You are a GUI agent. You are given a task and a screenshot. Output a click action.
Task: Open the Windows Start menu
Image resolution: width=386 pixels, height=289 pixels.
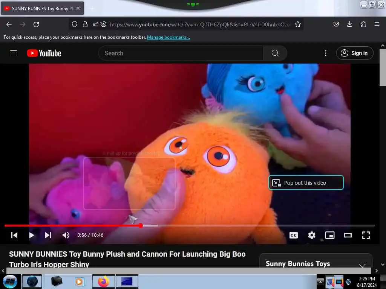pos(10,281)
